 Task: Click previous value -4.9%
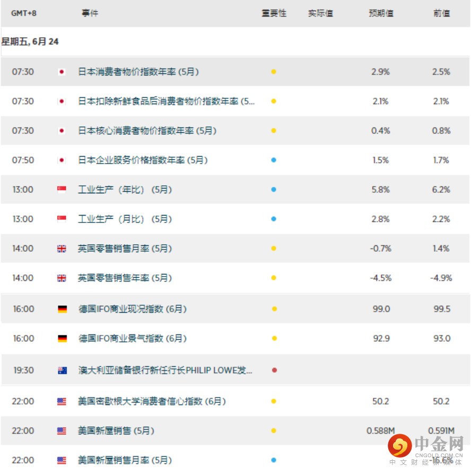point(441,278)
